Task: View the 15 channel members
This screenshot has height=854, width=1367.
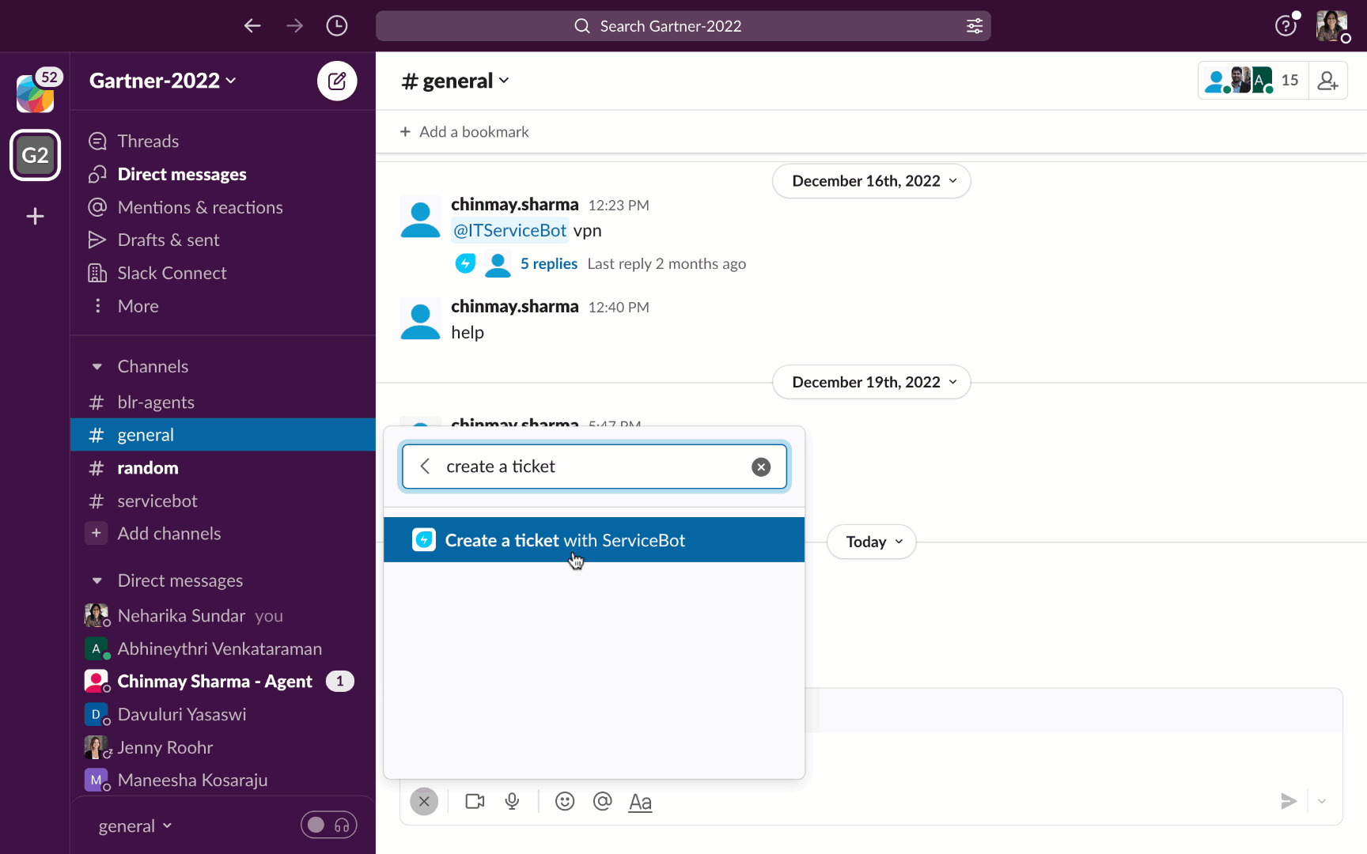Action: [1254, 81]
